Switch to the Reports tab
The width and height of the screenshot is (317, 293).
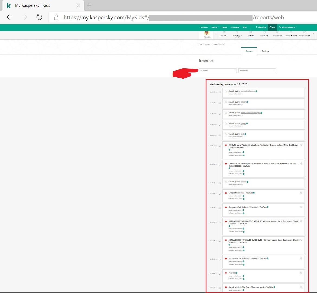(x=249, y=51)
